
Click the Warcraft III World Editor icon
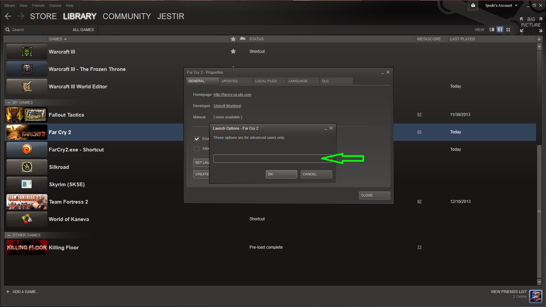pos(27,86)
